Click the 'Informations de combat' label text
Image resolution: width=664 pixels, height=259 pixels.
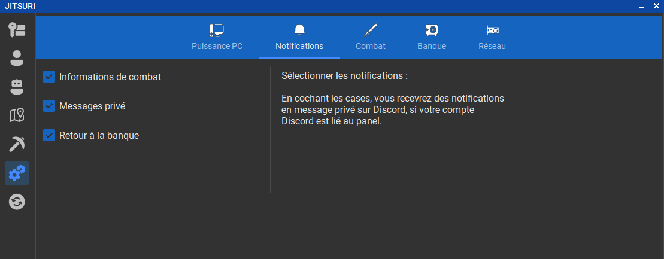(x=110, y=77)
